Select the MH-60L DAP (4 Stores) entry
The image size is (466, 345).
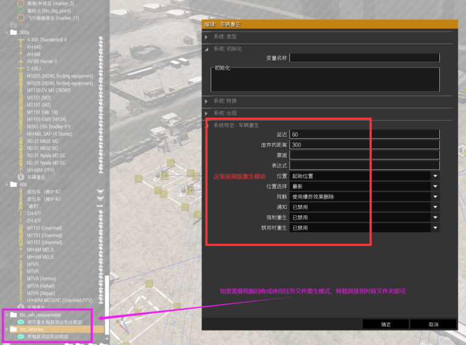tap(49, 134)
